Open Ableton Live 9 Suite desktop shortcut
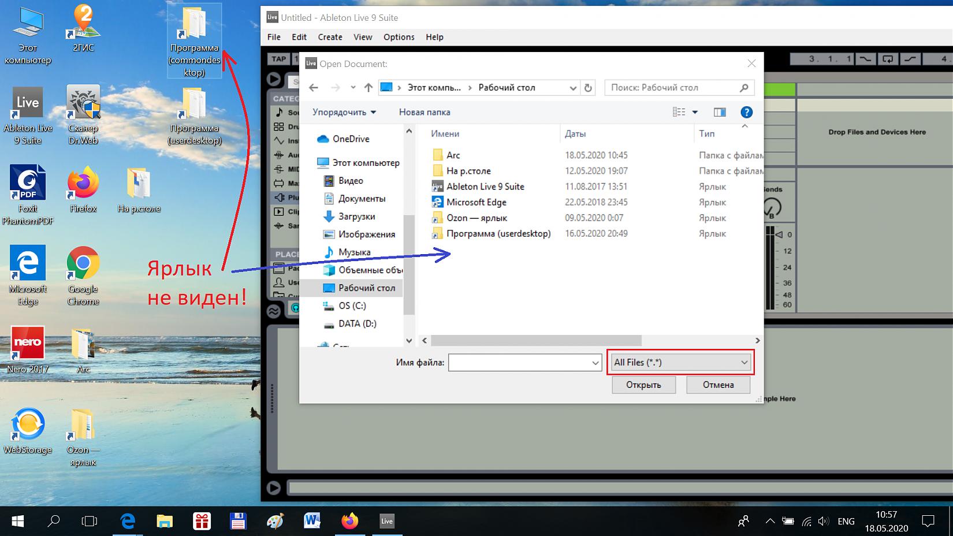 pos(28,115)
